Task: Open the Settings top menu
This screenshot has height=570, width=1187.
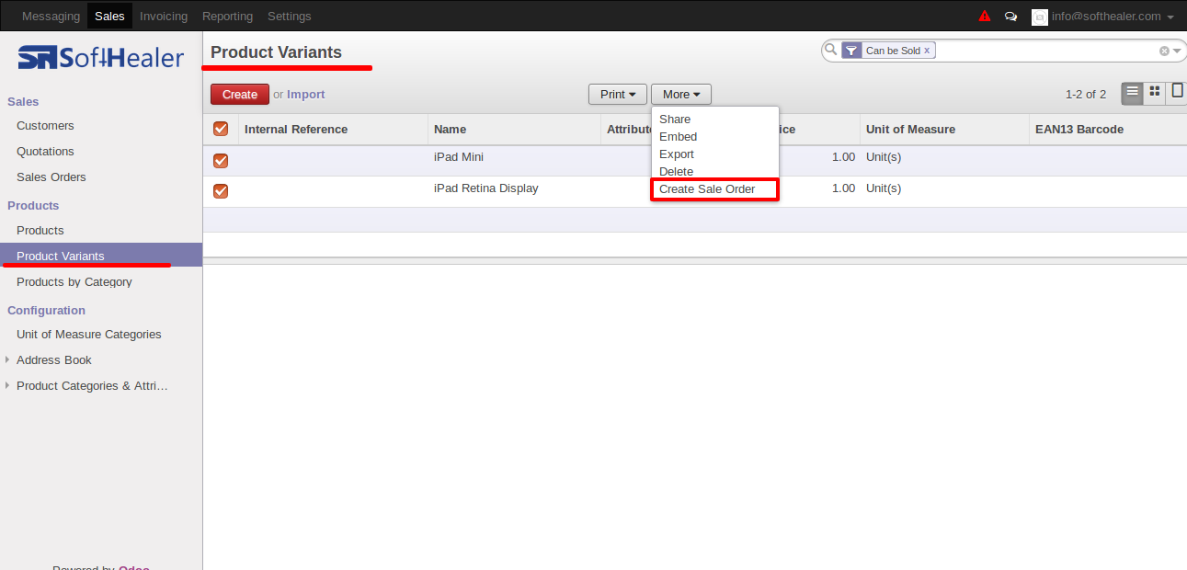Action: 290,16
